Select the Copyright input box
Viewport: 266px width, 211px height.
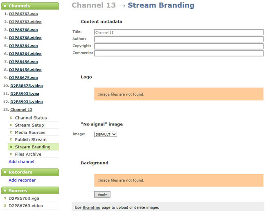[x=178, y=46]
